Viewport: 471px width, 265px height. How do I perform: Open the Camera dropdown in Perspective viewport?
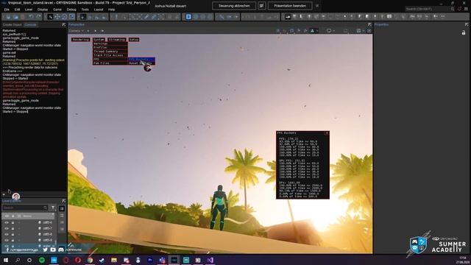(x=77, y=31)
